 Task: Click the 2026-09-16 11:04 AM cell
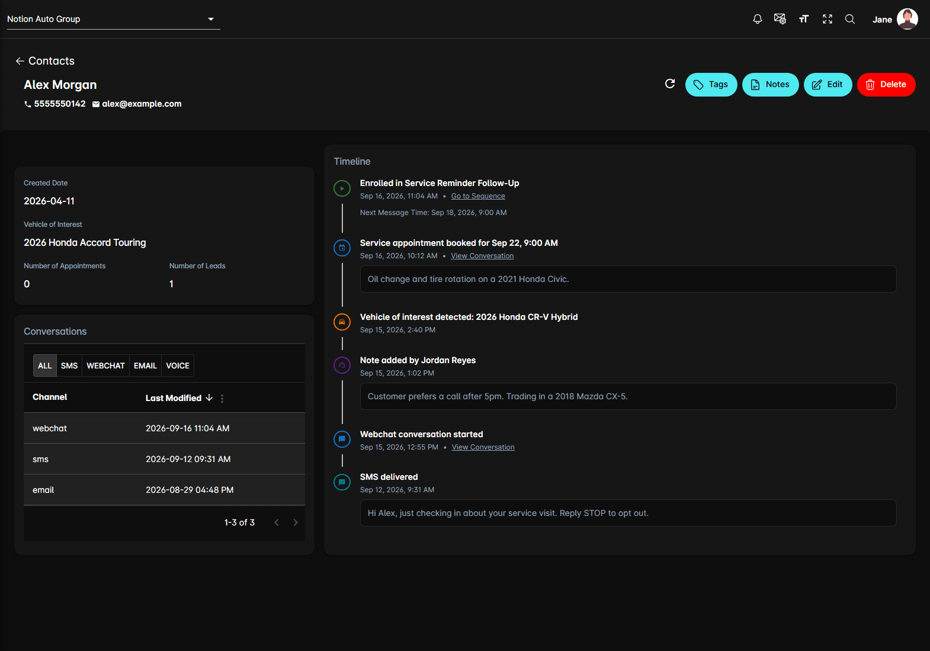(188, 428)
